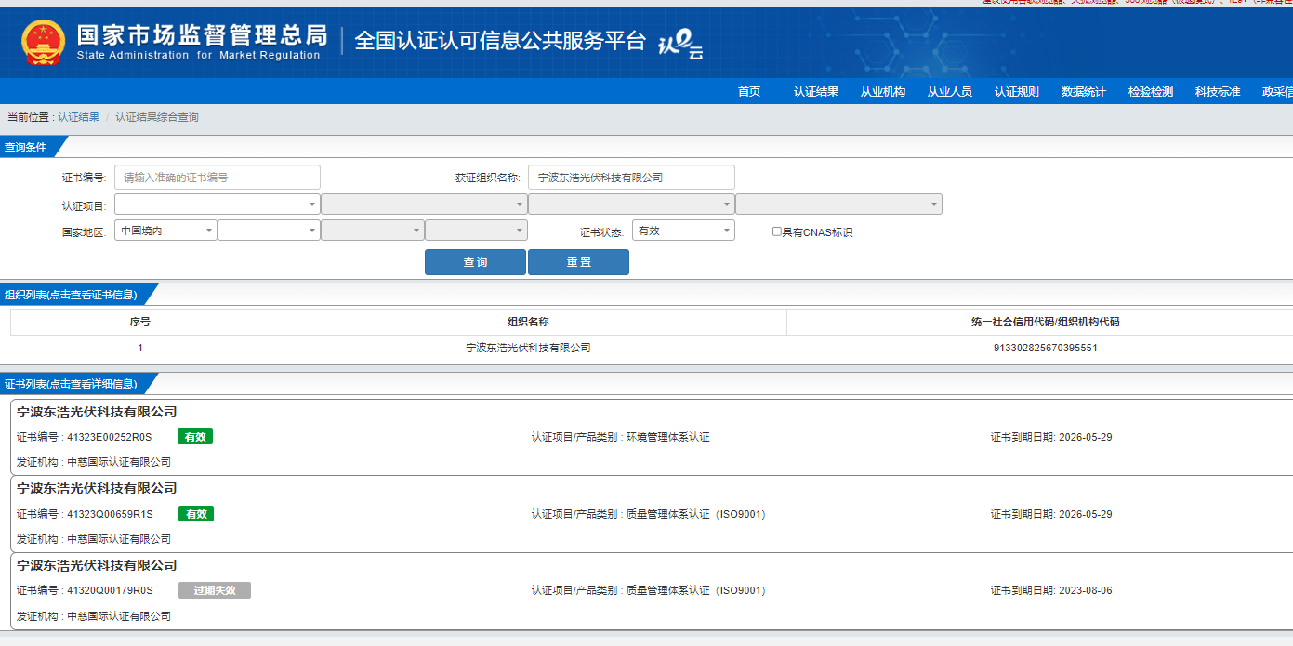Click green 有效 badge on certificate 41323Q00659R1S
1293x646 pixels.
coord(195,514)
